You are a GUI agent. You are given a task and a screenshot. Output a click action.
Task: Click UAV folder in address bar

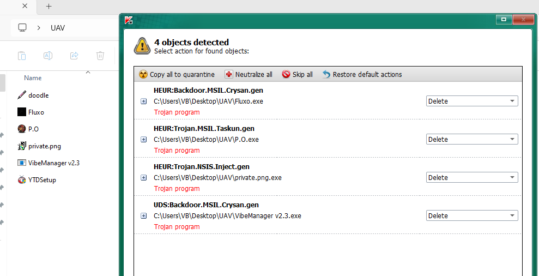tap(58, 28)
